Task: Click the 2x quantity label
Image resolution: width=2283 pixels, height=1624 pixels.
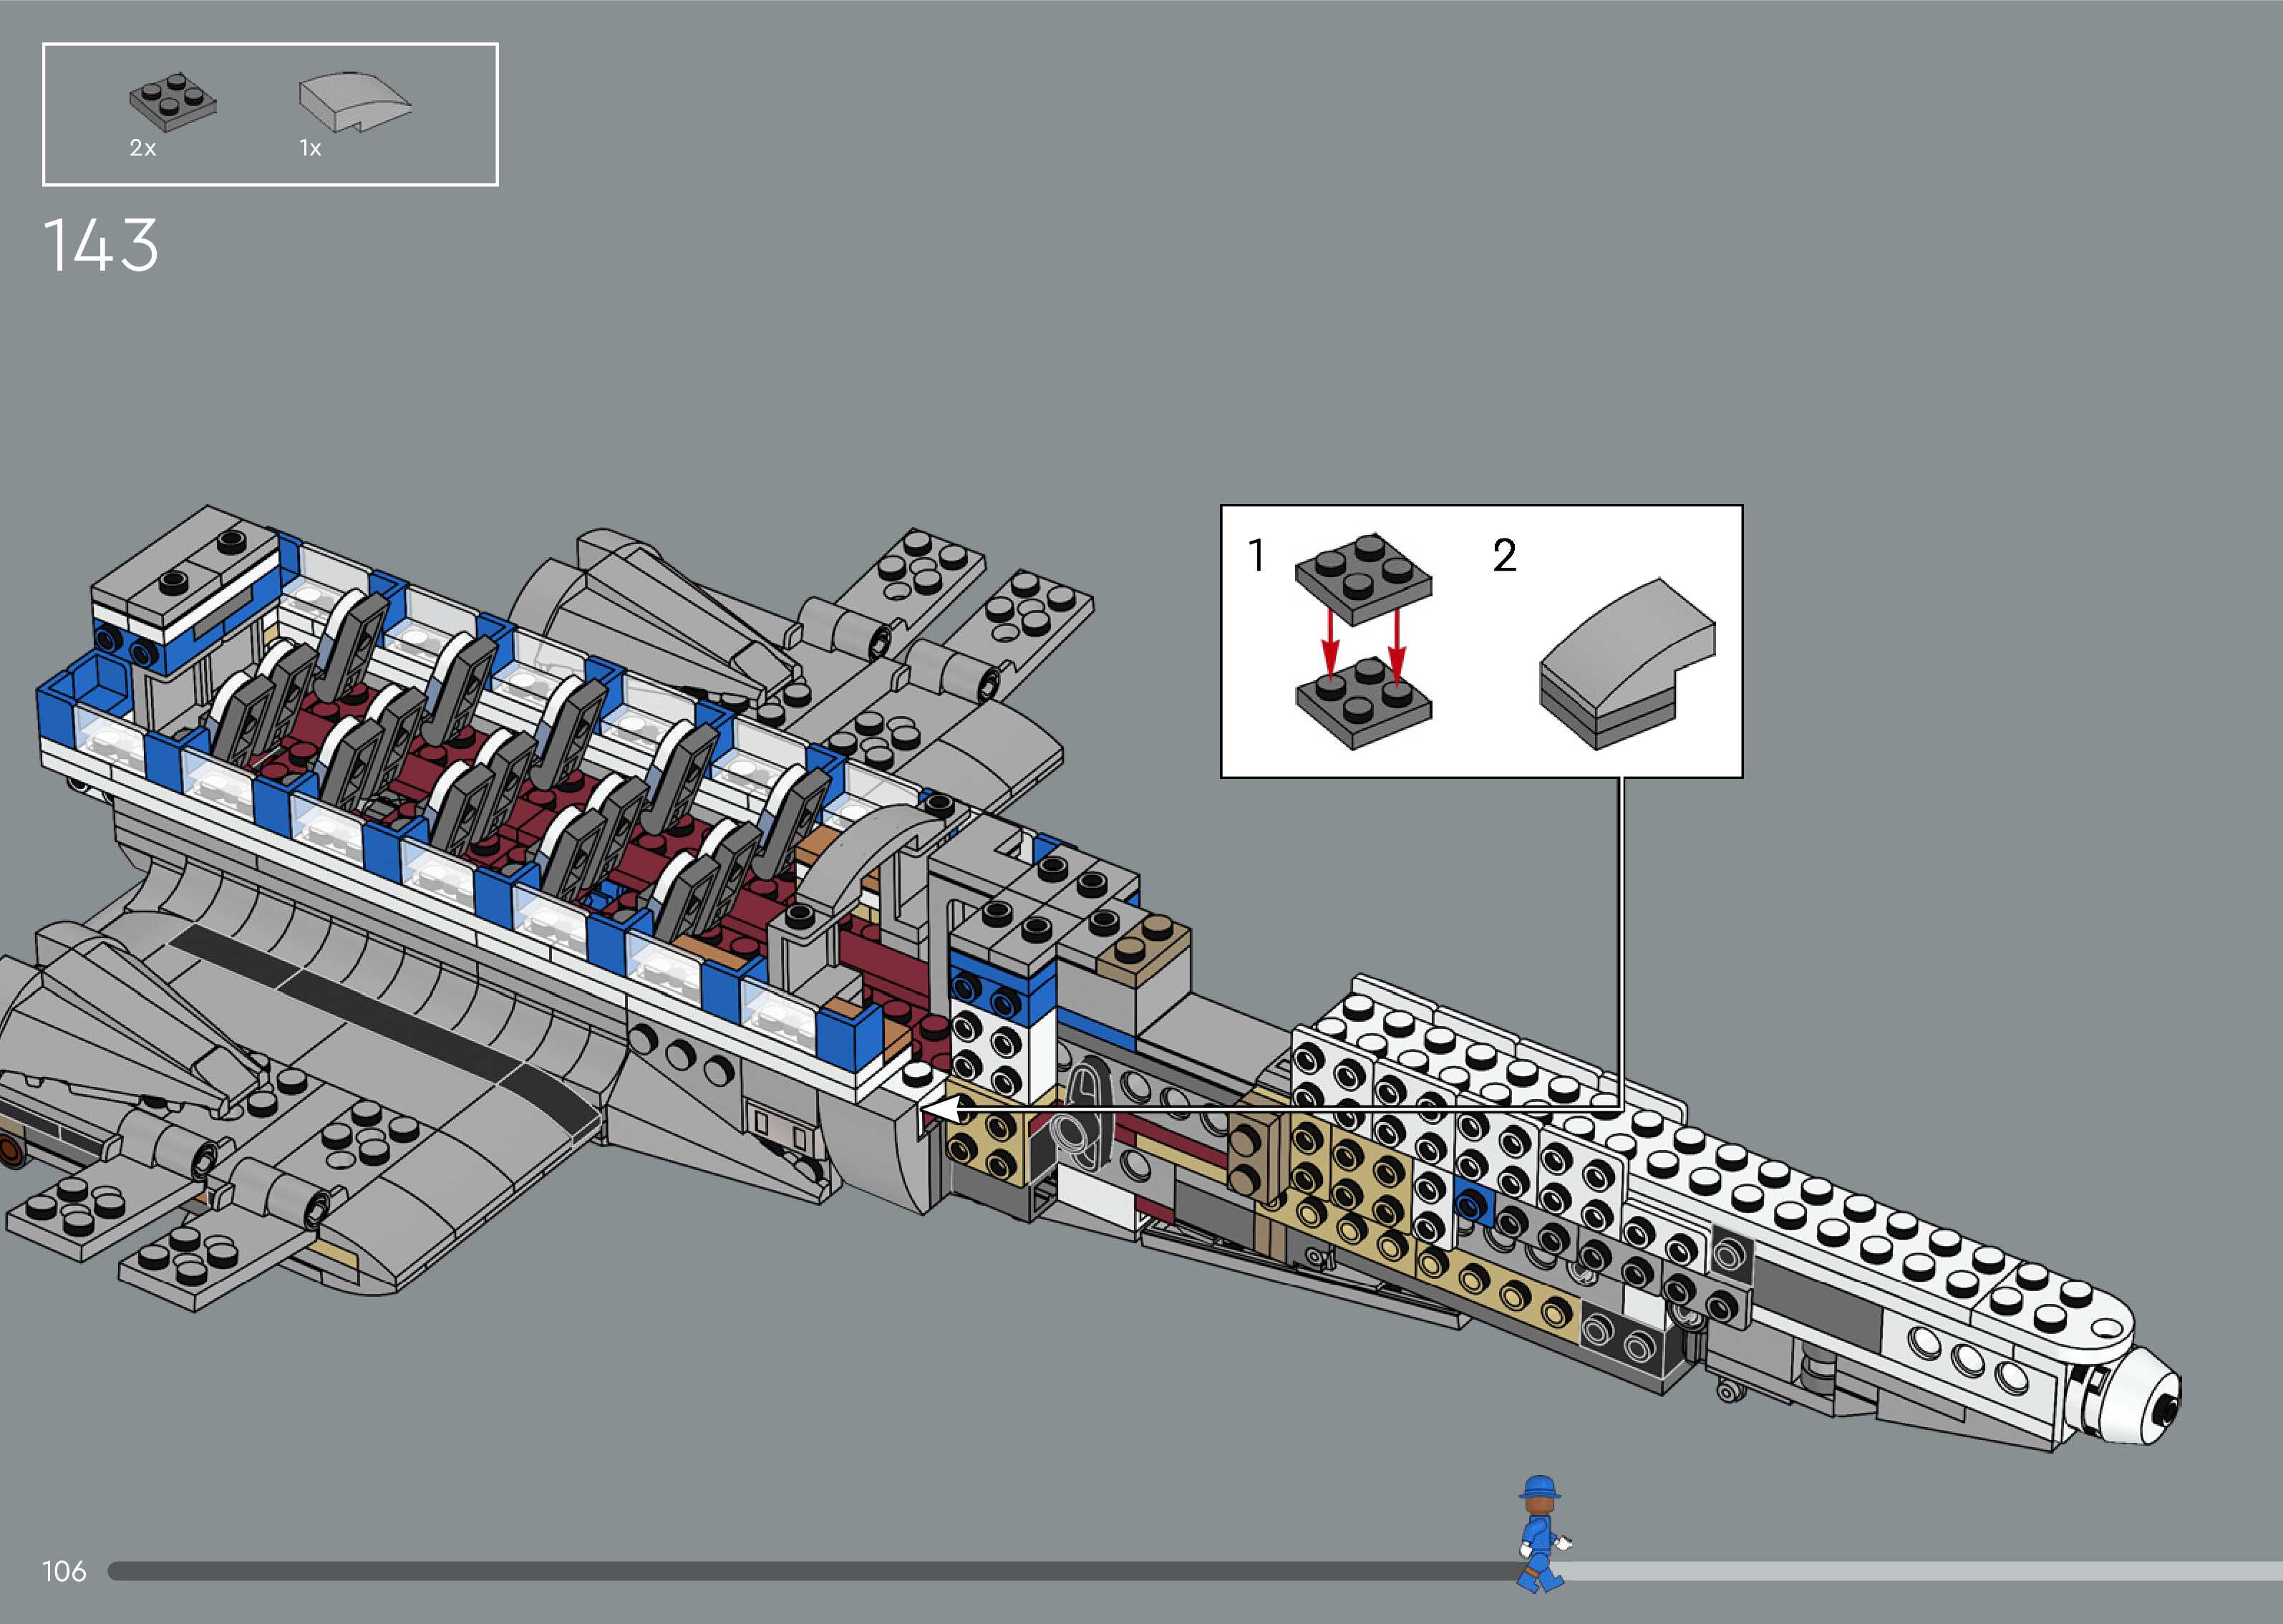Action: (143, 148)
